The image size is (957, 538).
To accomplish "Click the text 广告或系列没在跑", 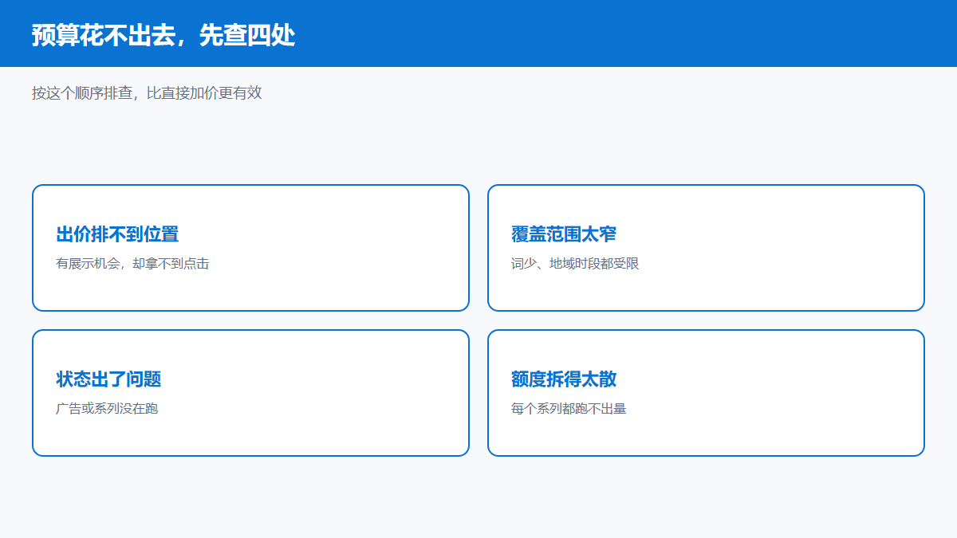I will click(107, 409).
